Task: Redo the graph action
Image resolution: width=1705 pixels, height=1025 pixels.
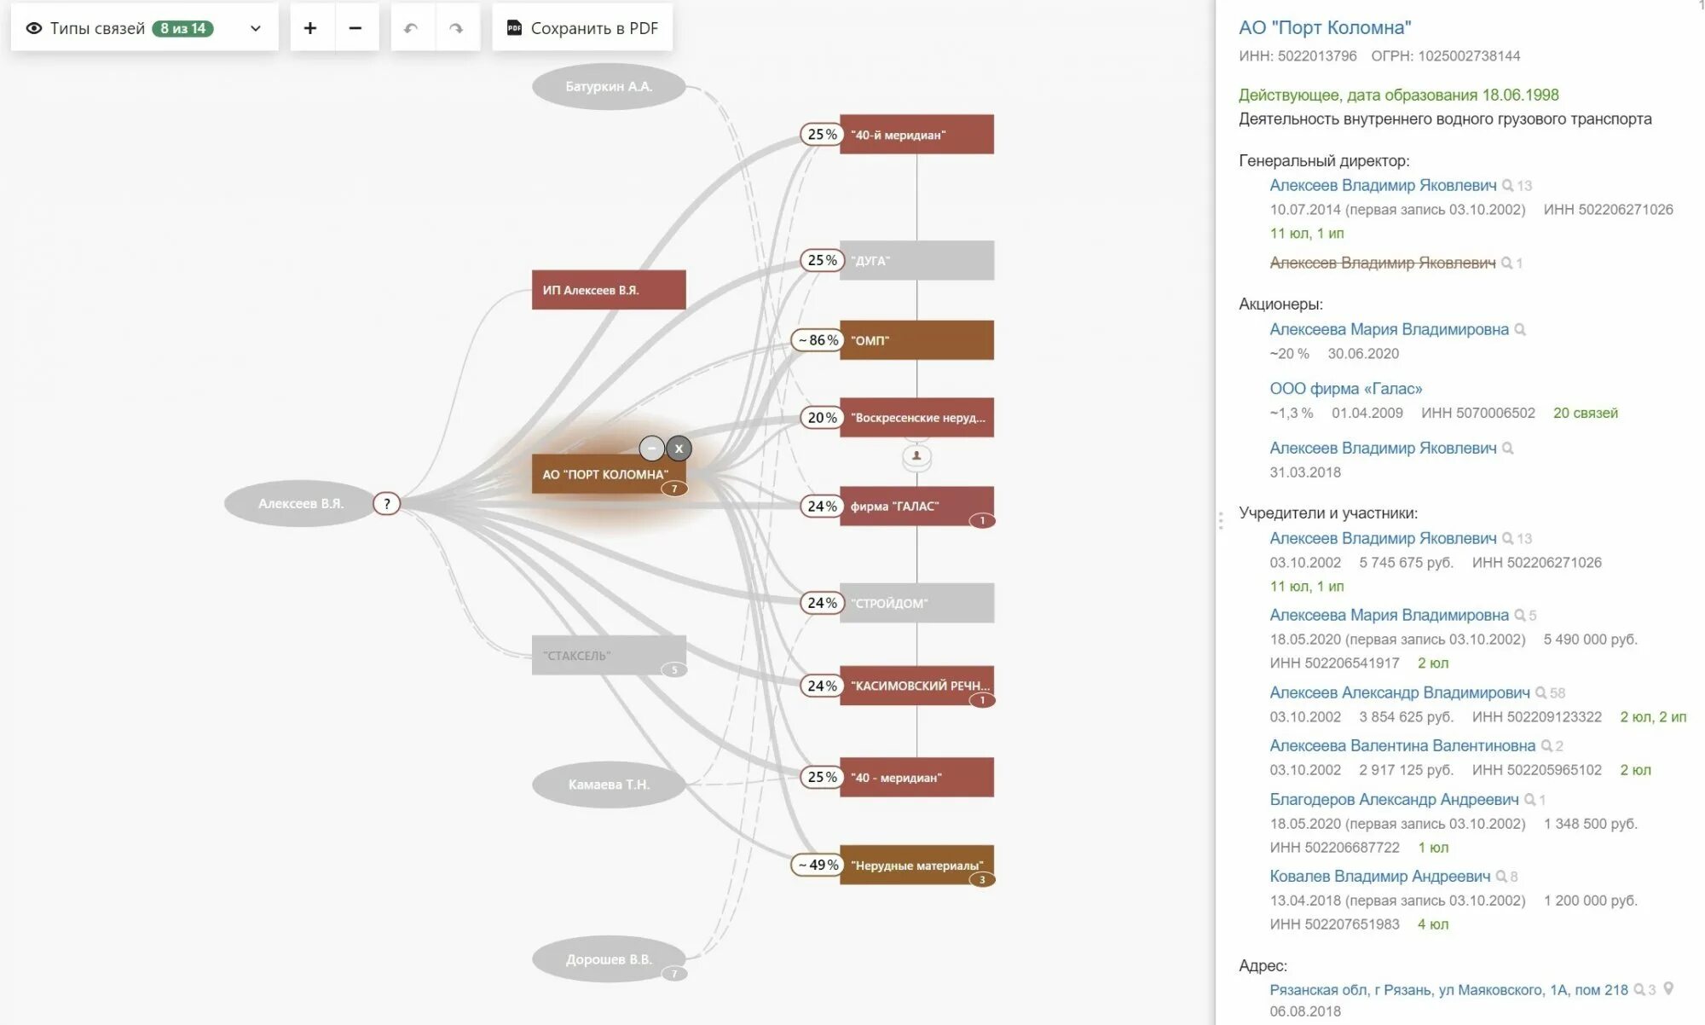Action: tap(456, 28)
